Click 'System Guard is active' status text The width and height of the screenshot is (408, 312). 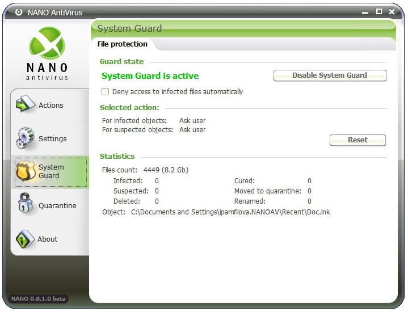click(x=150, y=75)
